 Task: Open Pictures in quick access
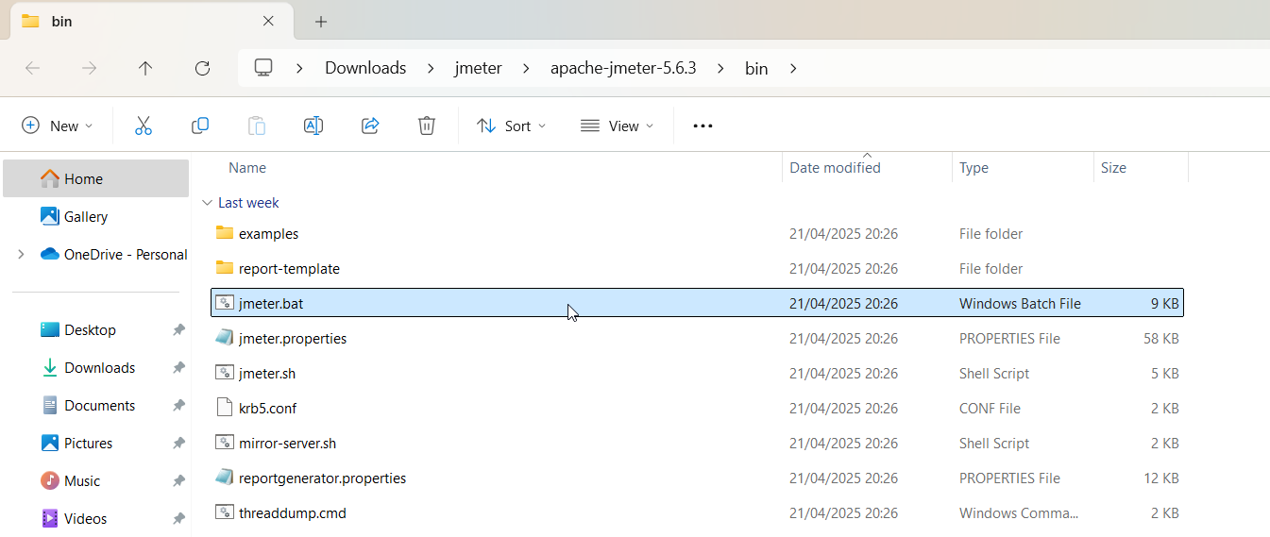coord(95,444)
